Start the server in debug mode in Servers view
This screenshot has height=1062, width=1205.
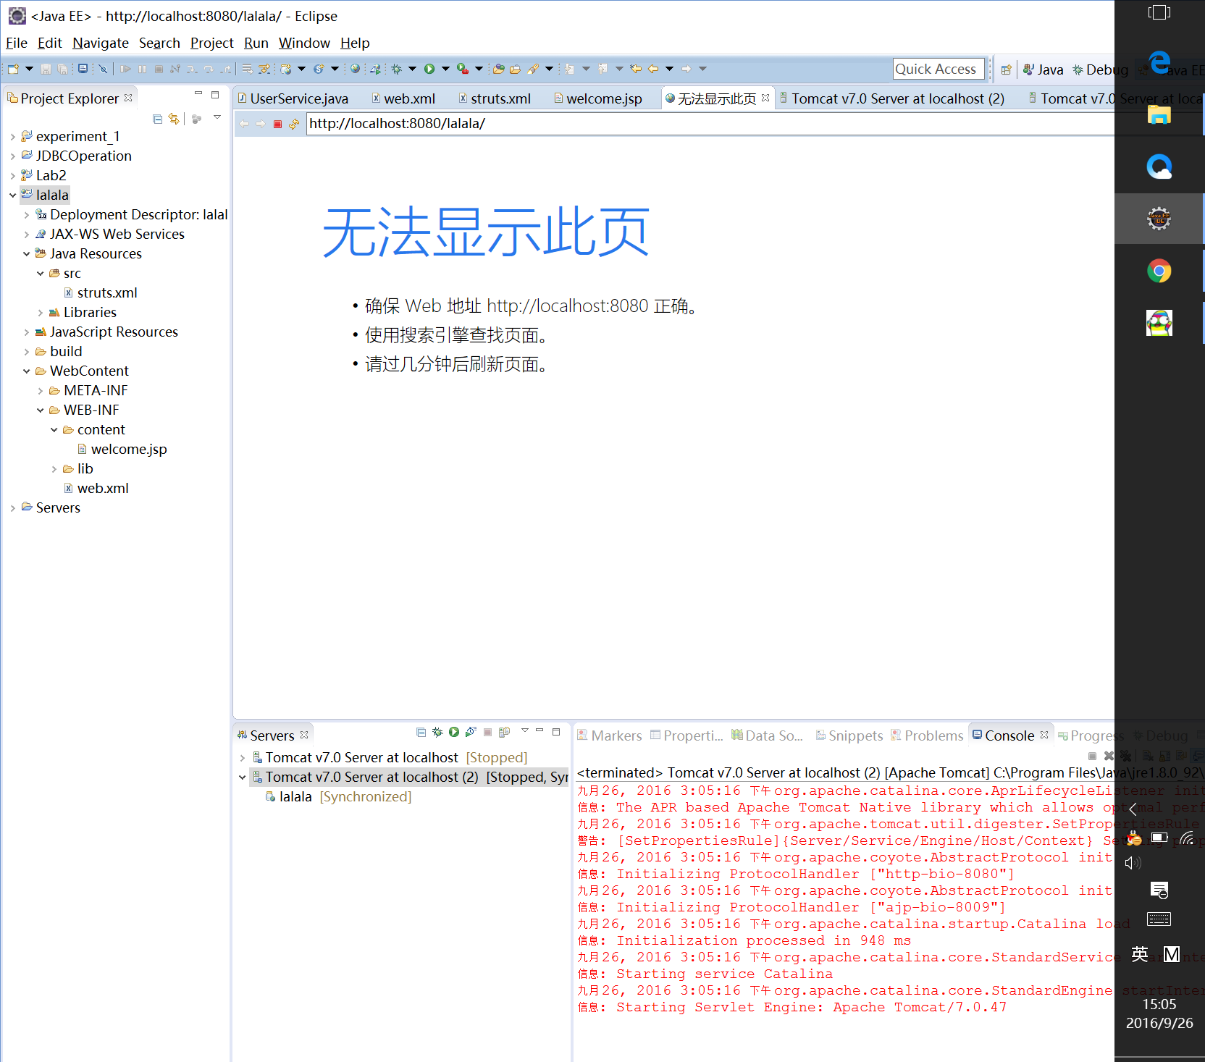point(437,732)
